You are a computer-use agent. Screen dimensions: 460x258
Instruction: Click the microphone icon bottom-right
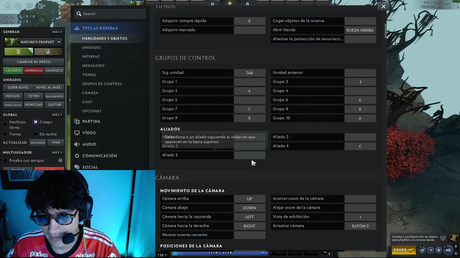point(456,247)
